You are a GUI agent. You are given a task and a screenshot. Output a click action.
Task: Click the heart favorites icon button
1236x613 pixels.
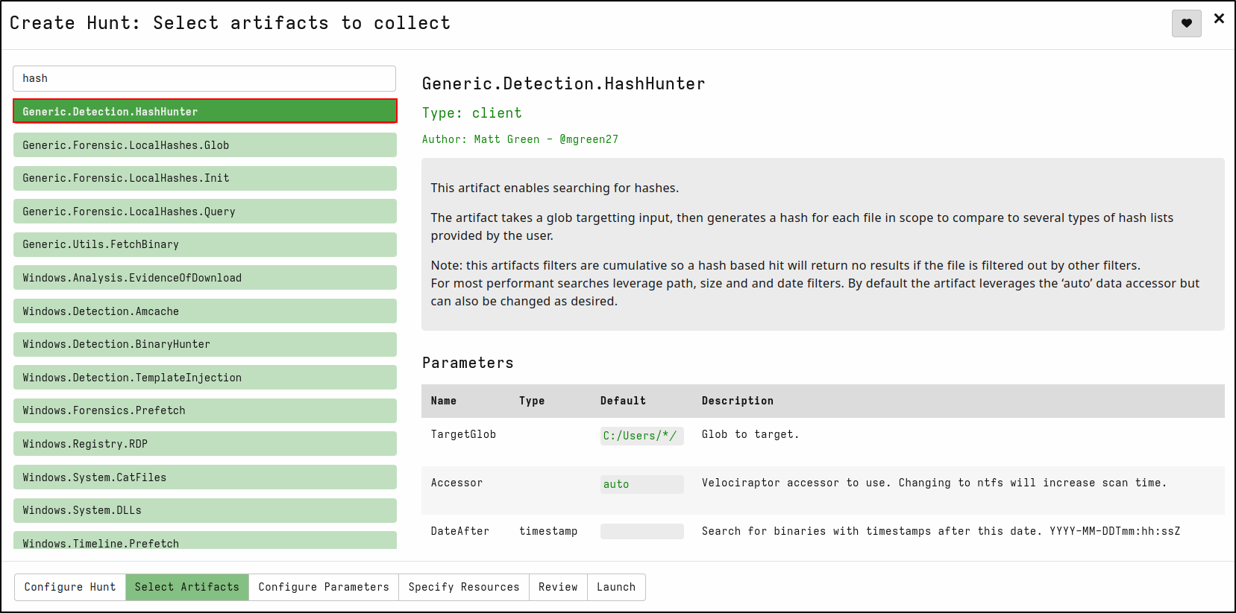[x=1186, y=23]
